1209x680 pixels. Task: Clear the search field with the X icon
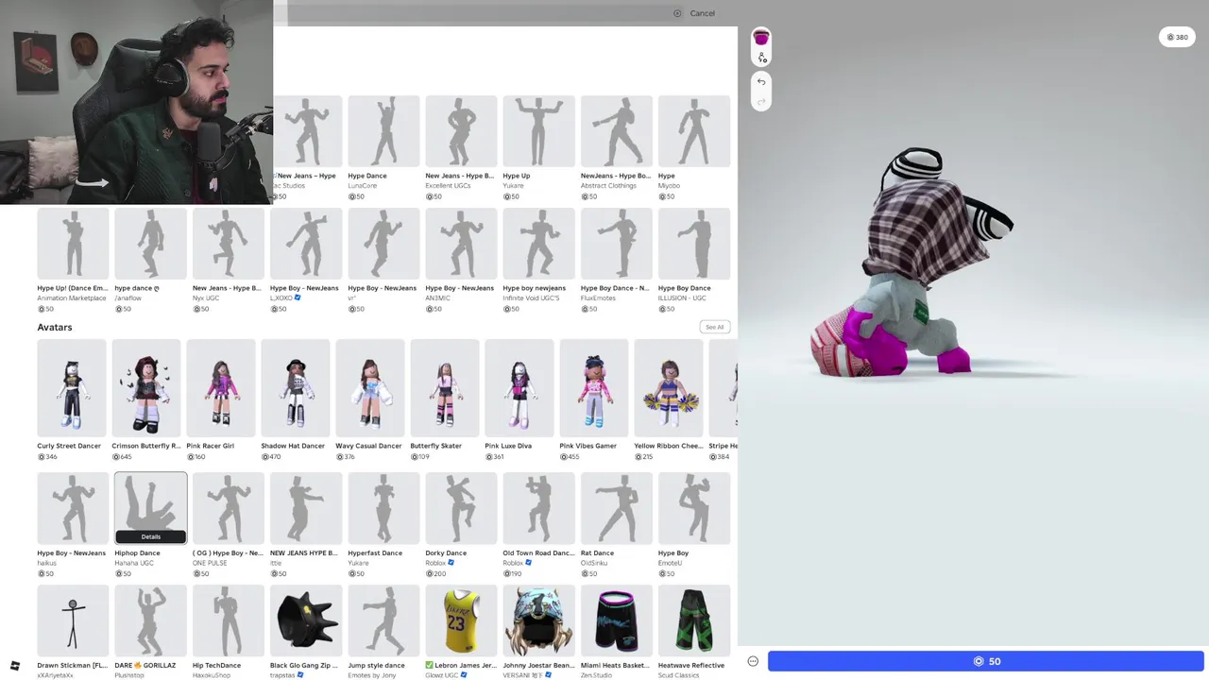point(677,13)
